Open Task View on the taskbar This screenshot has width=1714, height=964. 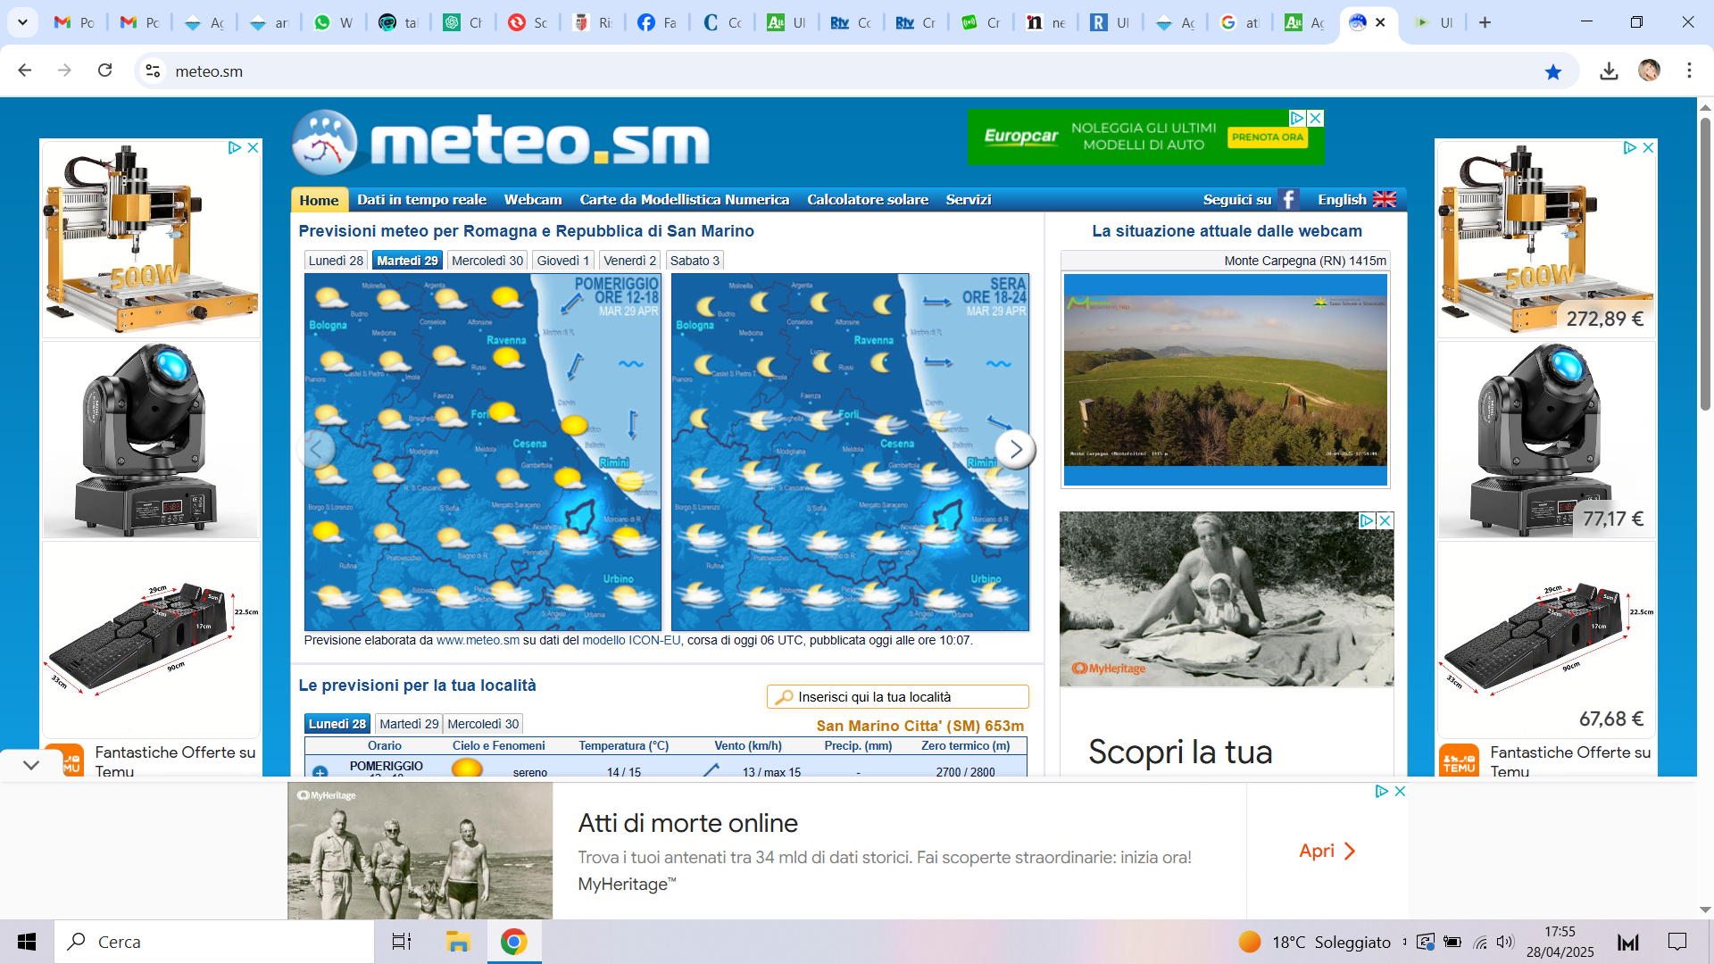(x=402, y=942)
